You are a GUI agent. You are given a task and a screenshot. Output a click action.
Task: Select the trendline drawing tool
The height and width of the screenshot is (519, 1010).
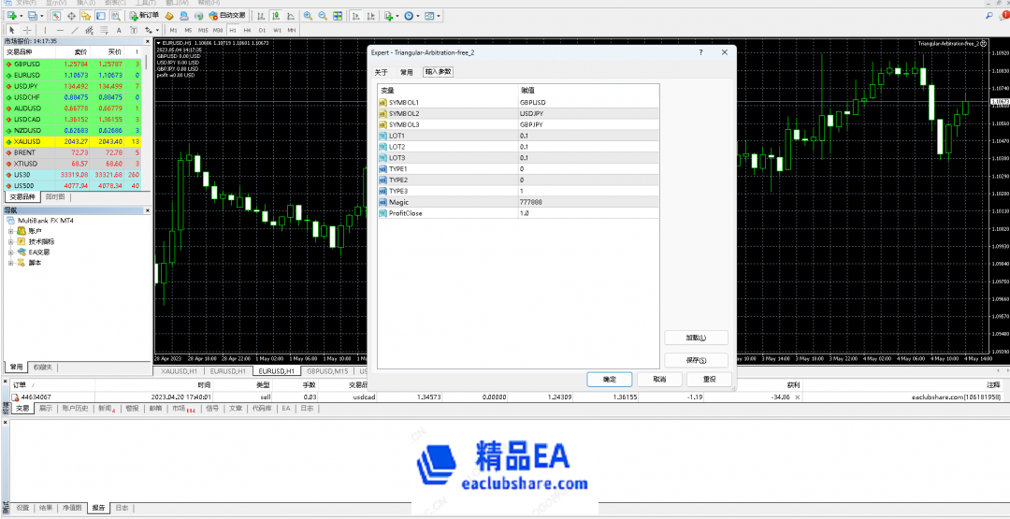pyautogui.click(x=74, y=30)
